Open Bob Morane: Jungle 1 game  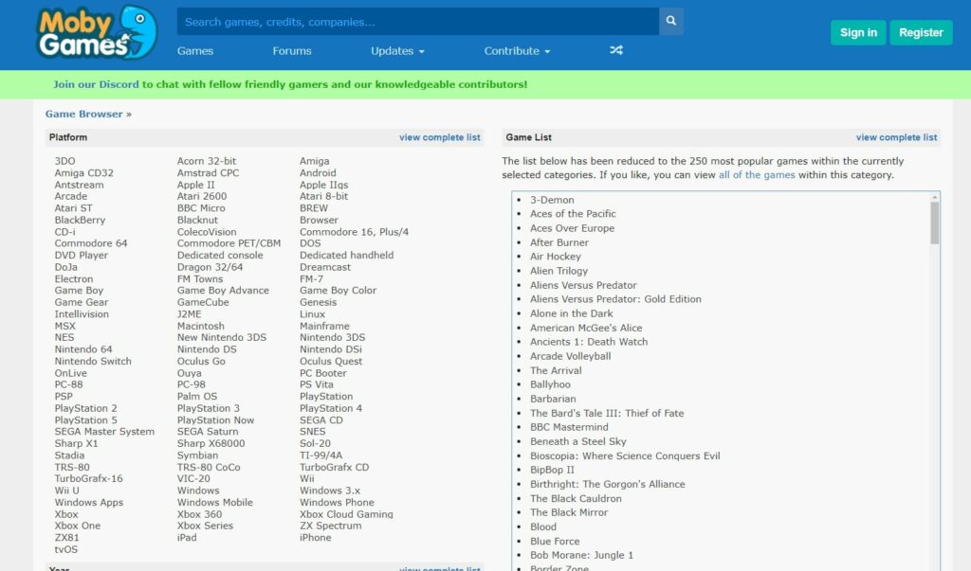581,555
